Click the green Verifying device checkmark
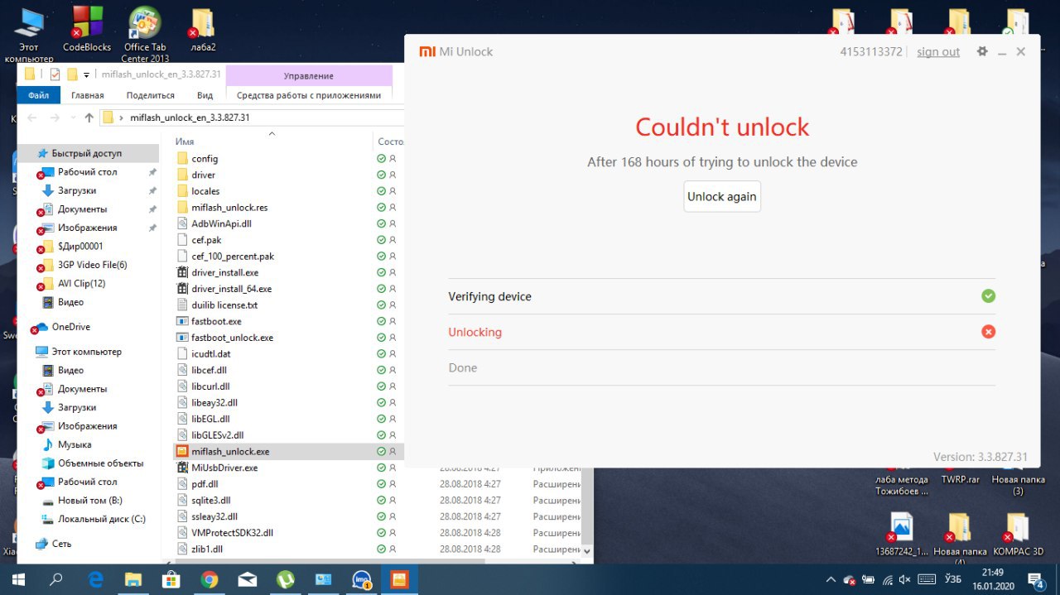 point(988,296)
